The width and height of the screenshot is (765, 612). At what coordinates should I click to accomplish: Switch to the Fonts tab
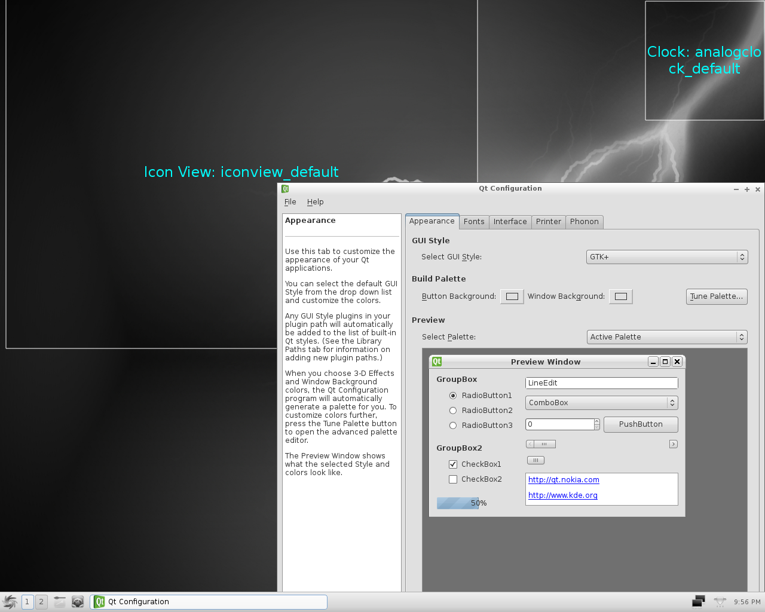pyautogui.click(x=474, y=222)
